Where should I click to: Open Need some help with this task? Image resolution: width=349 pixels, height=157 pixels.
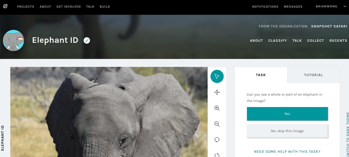(x=287, y=152)
